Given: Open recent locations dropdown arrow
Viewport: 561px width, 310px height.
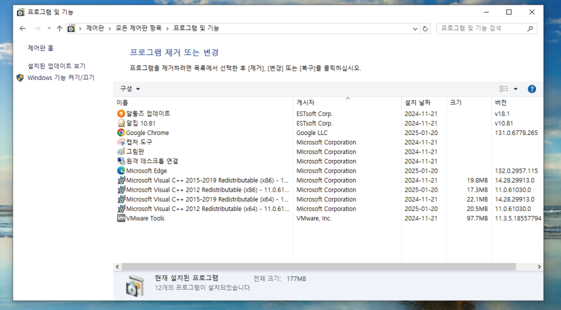Looking at the screenshot, I should [x=49, y=28].
